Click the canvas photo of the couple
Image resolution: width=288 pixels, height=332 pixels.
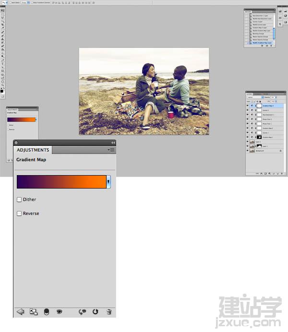144,91
